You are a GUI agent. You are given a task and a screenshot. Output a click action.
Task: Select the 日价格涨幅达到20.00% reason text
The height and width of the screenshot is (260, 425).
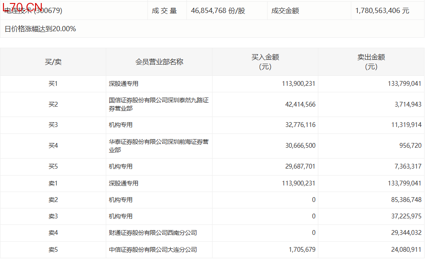(40, 29)
